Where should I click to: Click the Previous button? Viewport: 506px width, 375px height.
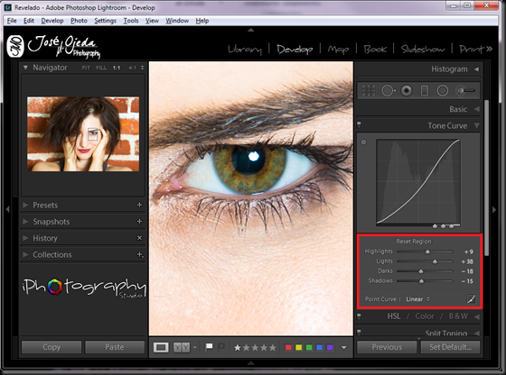387,347
